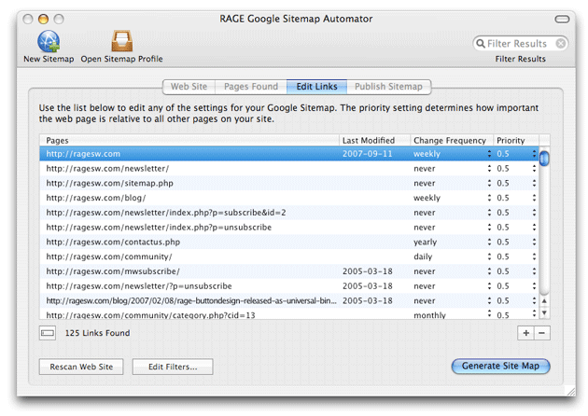The width and height of the screenshot is (588, 416).
Task: Open the priority dropdown for the ragesw.com row
Action: 534,154
